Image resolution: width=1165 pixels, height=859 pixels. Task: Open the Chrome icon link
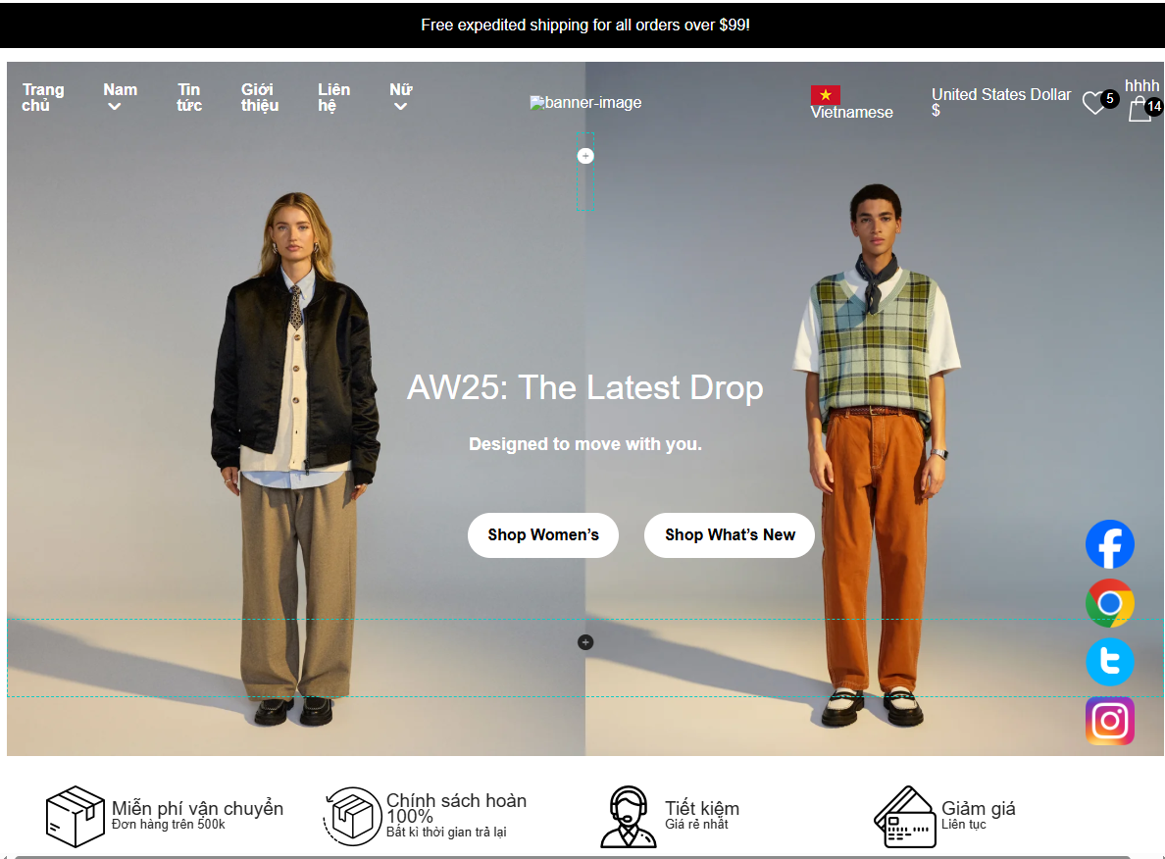point(1109,603)
